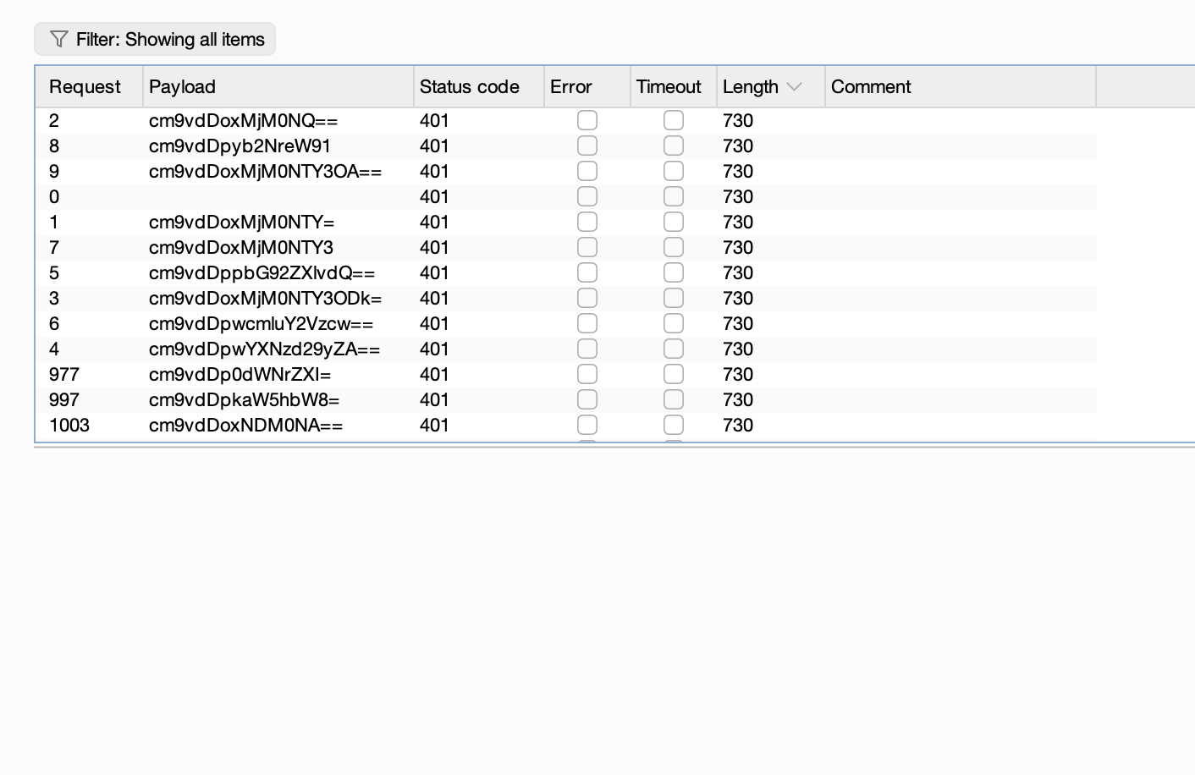This screenshot has height=775, width=1195.
Task: Select payload cm9vdDpyb2NreW91
Action: (x=240, y=146)
